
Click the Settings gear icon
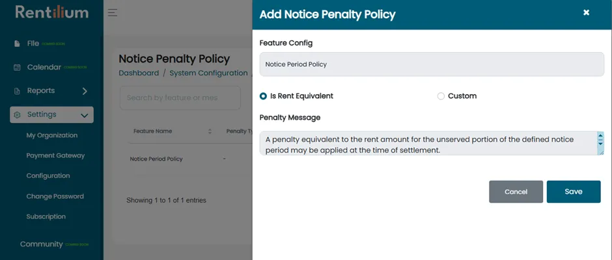click(17, 115)
